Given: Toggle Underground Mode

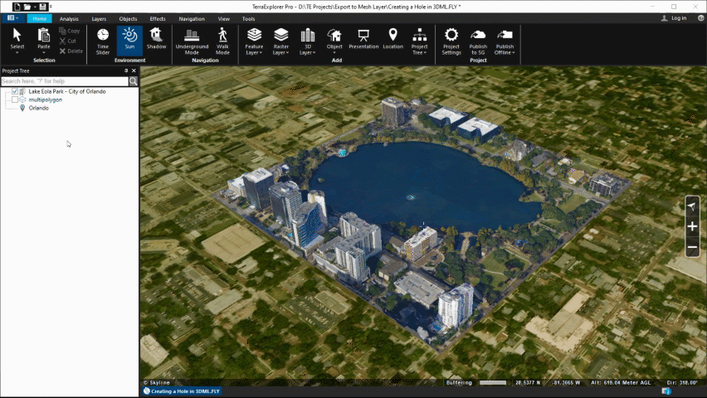Looking at the screenshot, I should click(192, 41).
